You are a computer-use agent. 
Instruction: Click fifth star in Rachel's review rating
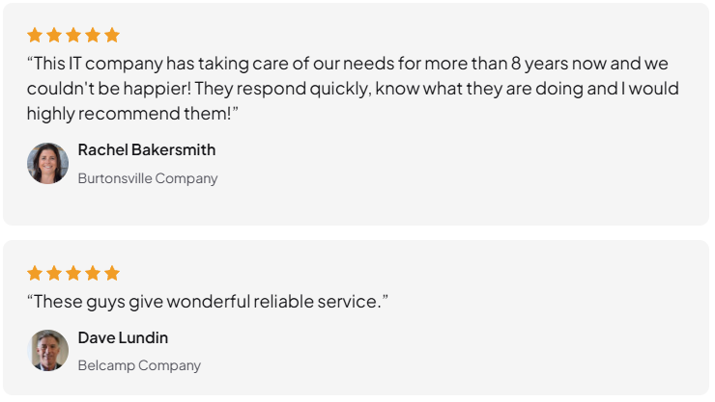pos(112,35)
